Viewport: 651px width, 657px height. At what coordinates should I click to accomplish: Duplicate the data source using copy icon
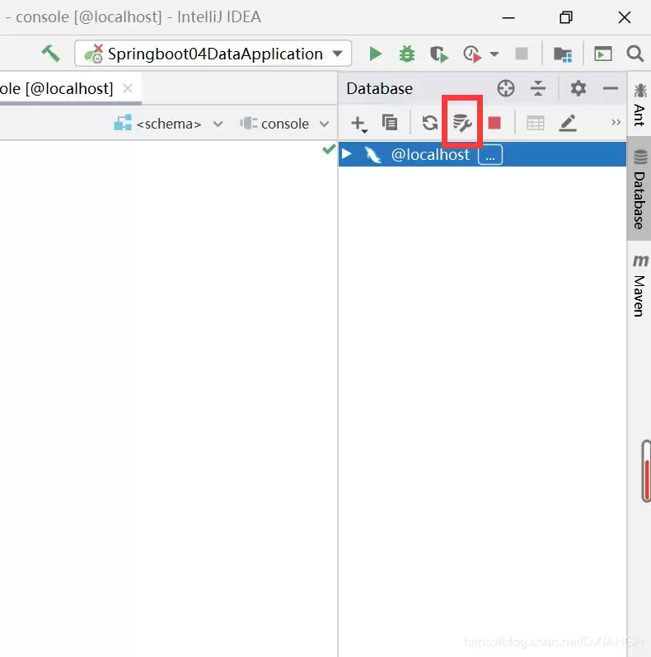pyautogui.click(x=390, y=124)
